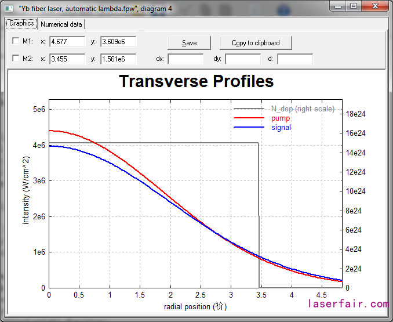Viewport: 393px width, 322px height.
Task: Toggle the M2 marker checkbox
Action: [x=16, y=59]
